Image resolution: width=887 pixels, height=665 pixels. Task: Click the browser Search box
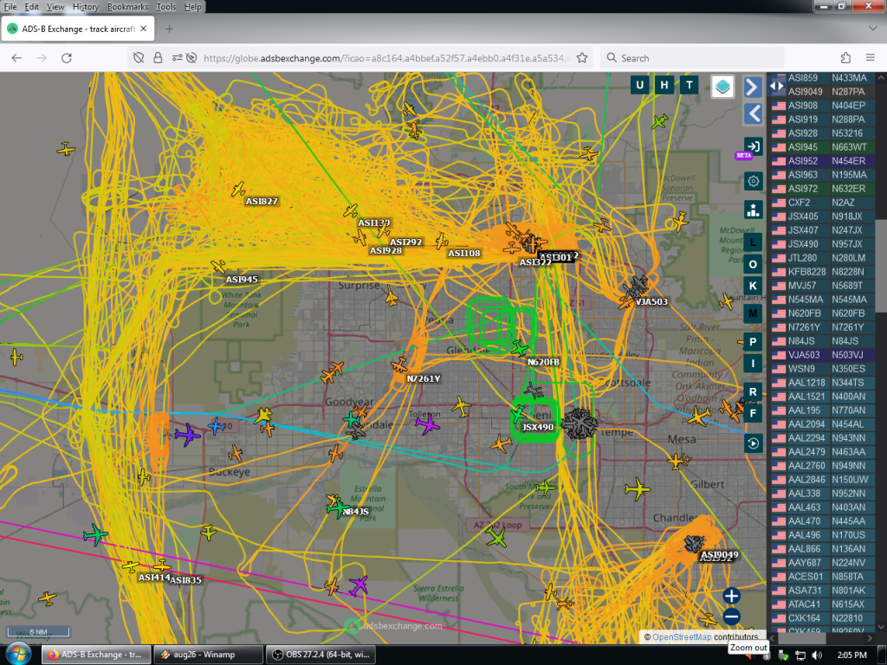tap(692, 58)
